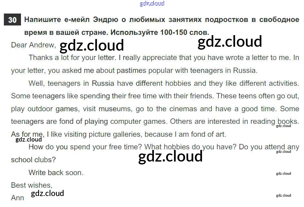304x207 pixels.
Task: Click the "Best wishes," closing line
Action: (x=31, y=185)
